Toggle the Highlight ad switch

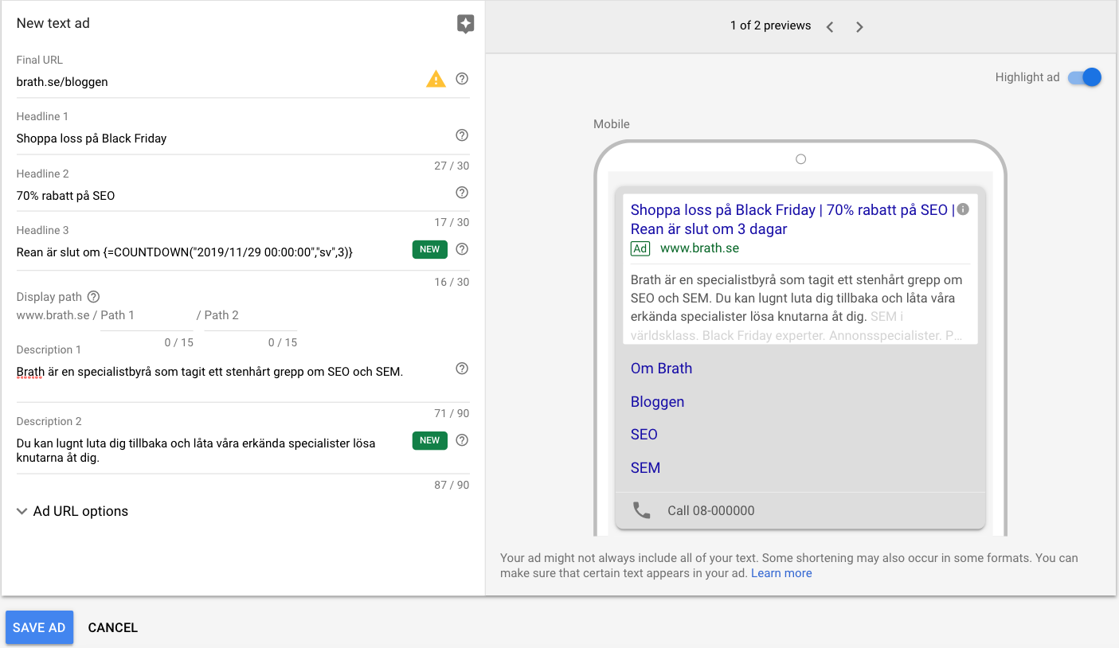click(1084, 77)
